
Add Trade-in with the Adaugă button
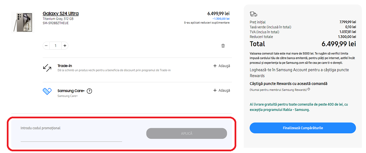pyautogui.click(x=222, y=66)
